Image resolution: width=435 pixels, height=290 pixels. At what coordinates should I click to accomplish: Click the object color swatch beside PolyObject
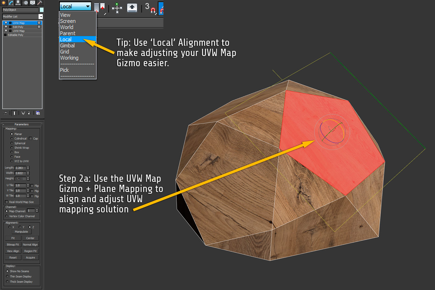(x=42, y=10)
